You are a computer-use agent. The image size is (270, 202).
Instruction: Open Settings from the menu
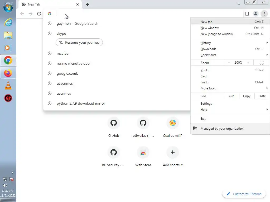tap(230, 104)
